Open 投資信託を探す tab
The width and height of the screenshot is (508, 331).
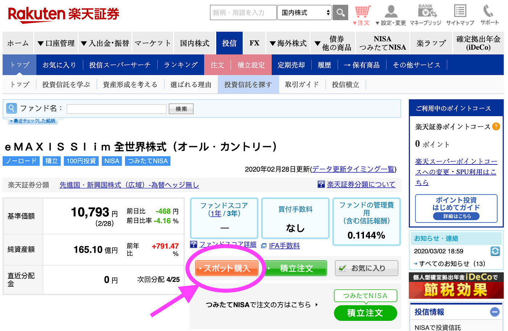pos(248,85)
